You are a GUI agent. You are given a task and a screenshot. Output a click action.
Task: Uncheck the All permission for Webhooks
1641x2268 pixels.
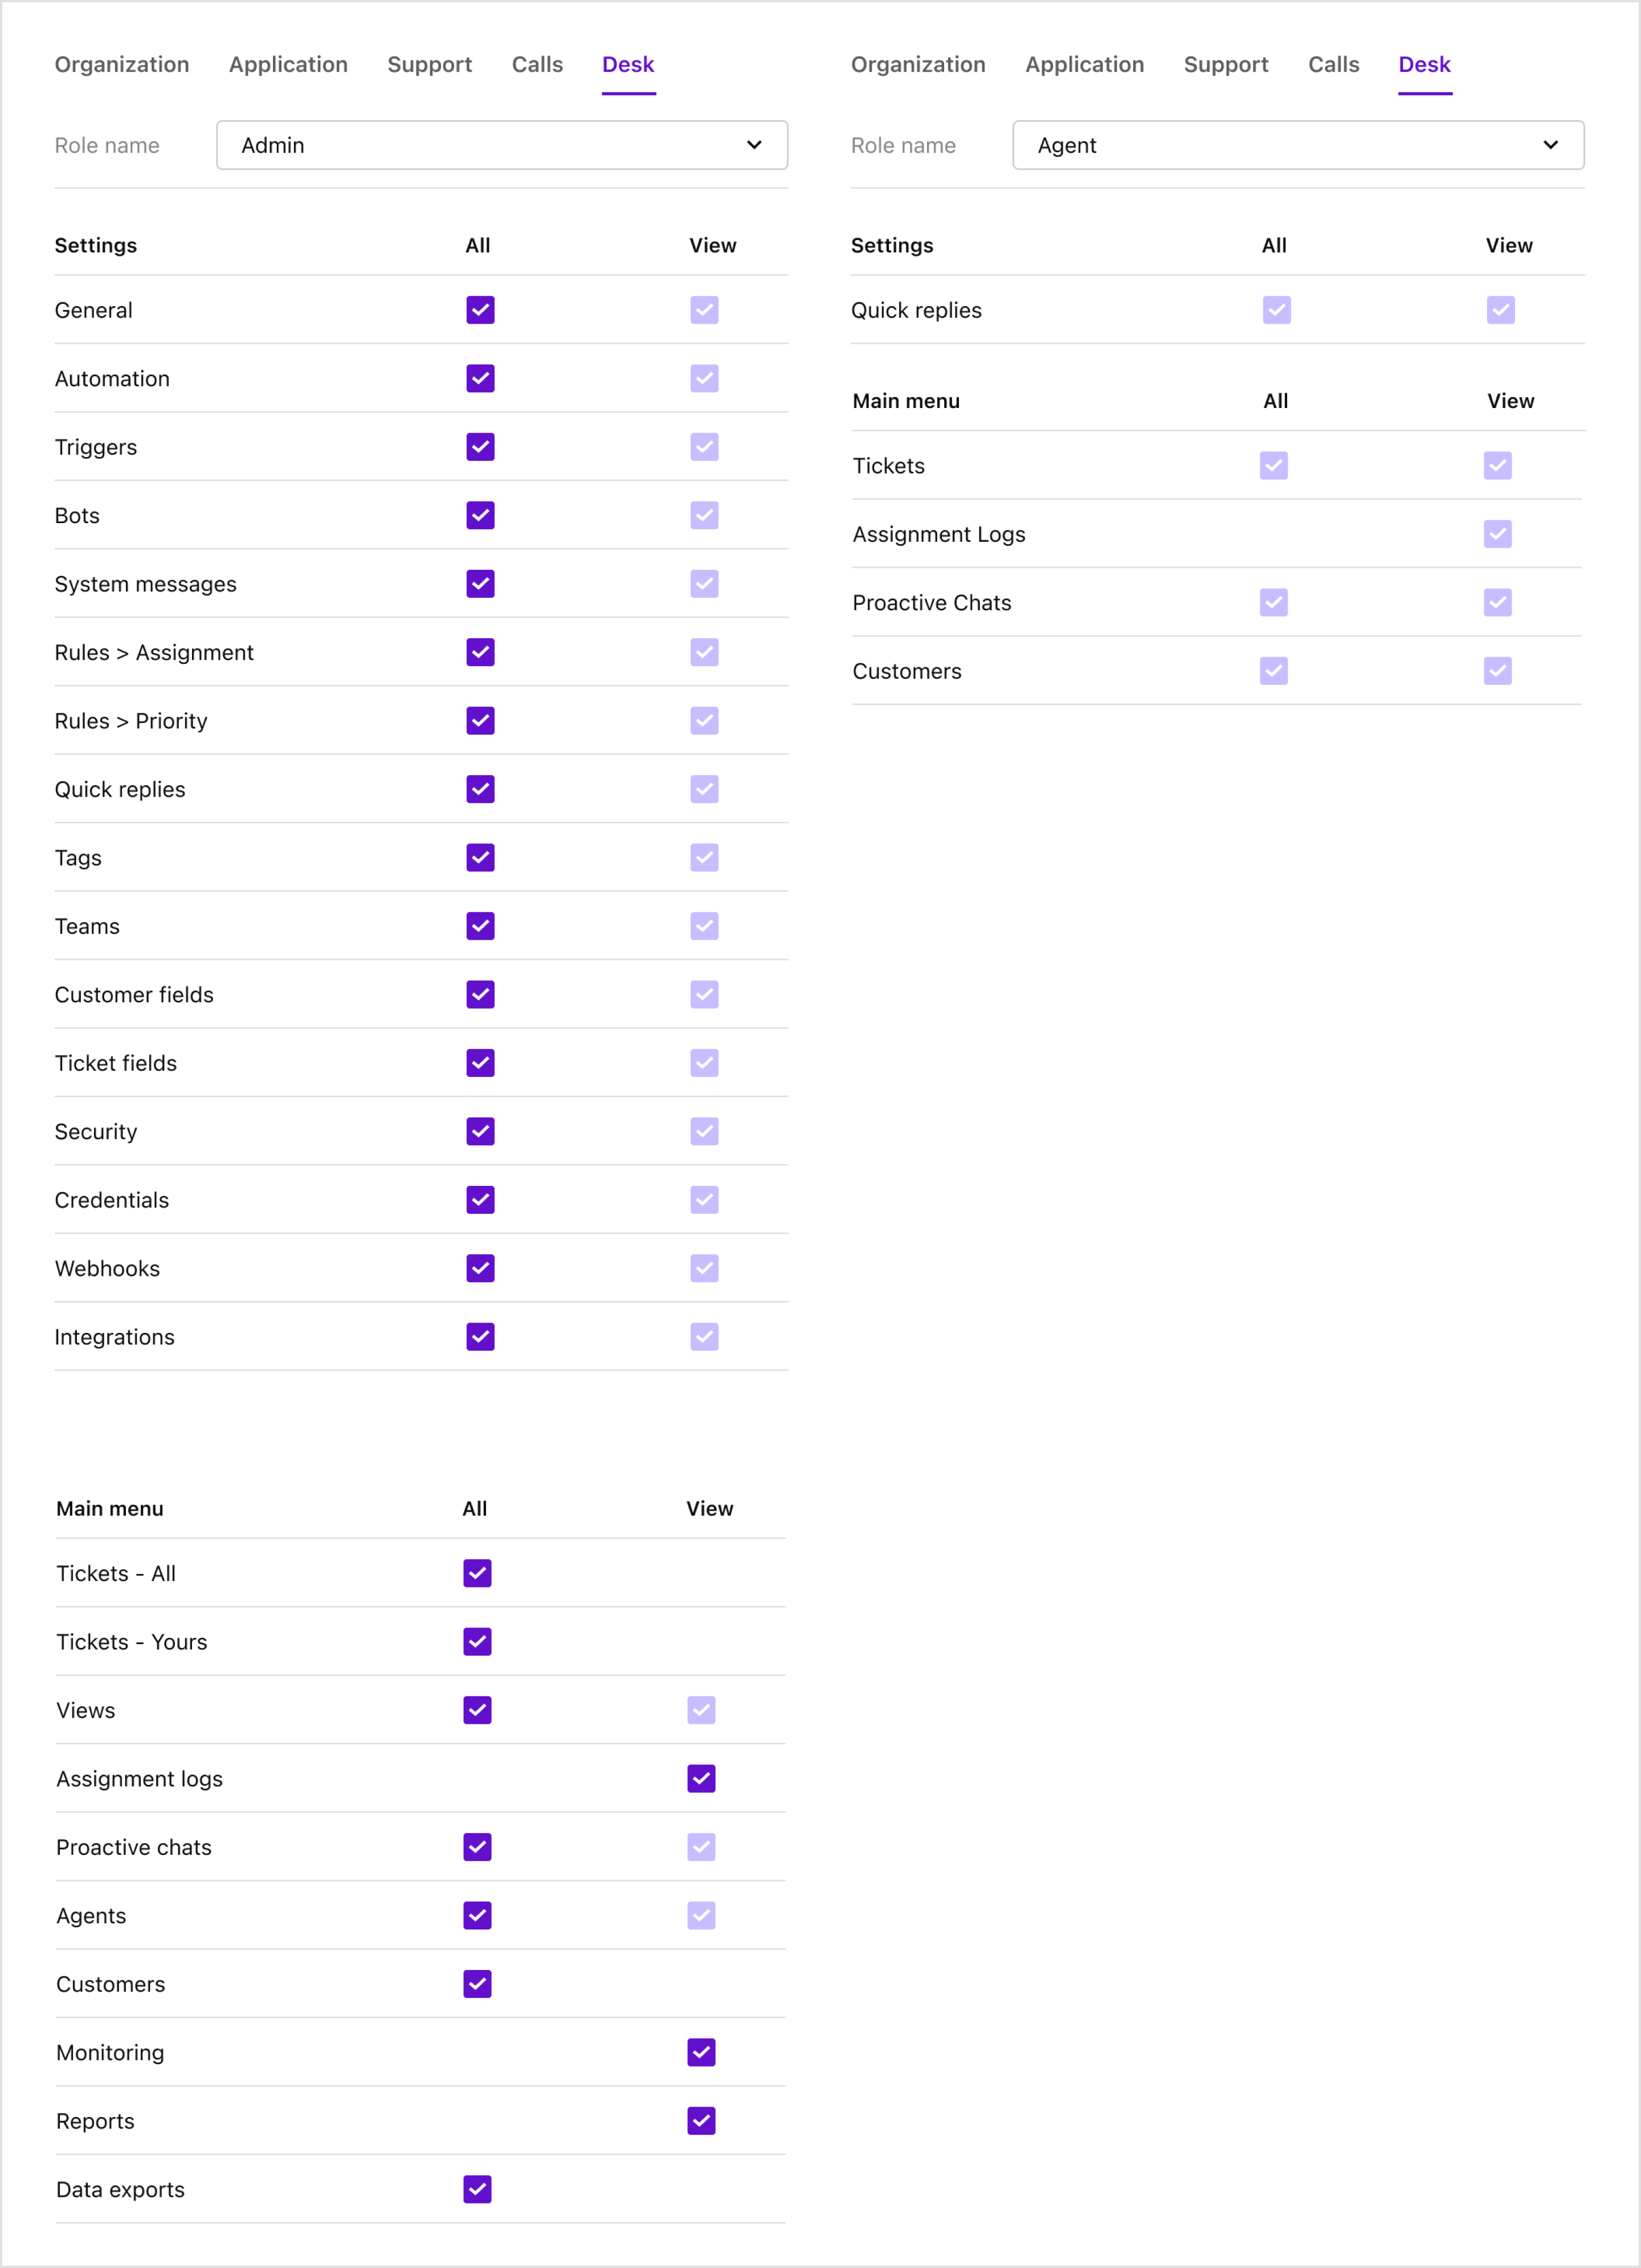click(x=479, y=1268)
